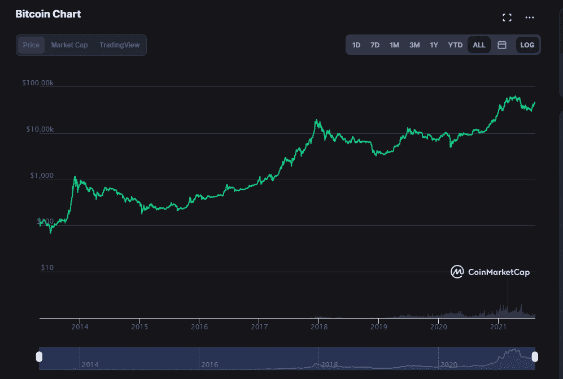Enter fullscreen chart mode

point(507,18)
